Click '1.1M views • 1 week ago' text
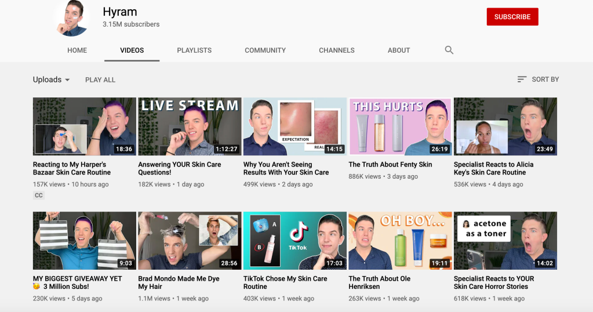This screenshot has height=312, width=593. (x=173, y=299)
